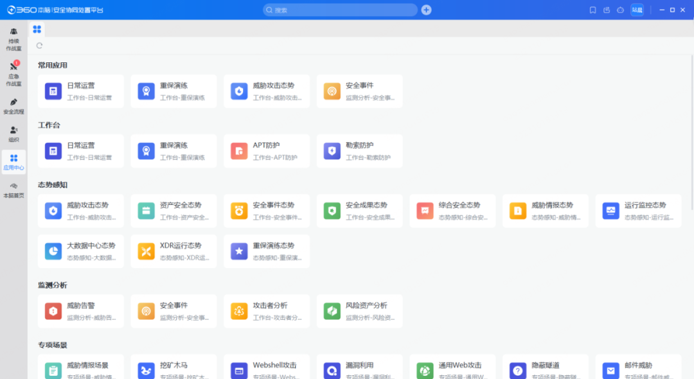This screenshot has width=694, height=379.
Task: Open the 挖矿木马 special scenario
Action: coord(173,367)
